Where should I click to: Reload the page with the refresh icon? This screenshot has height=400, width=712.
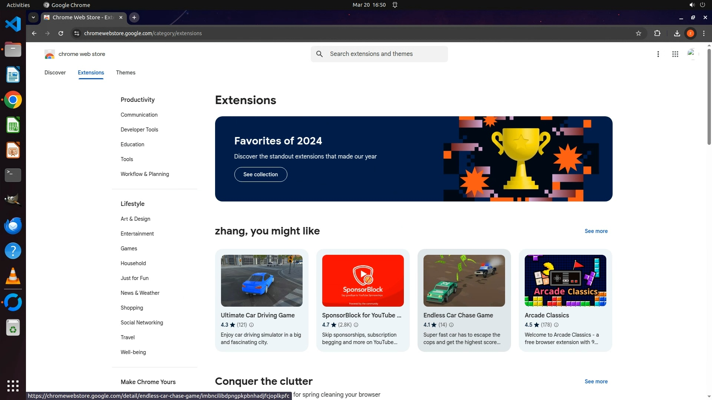point(61,33)
